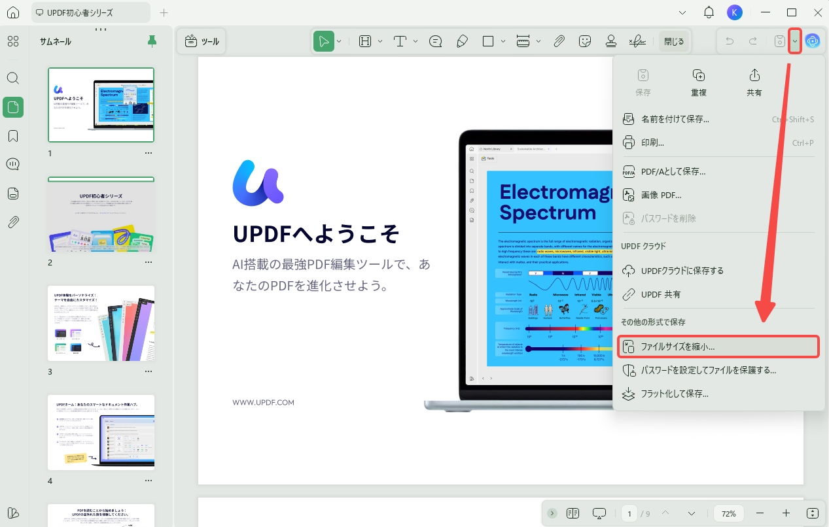Open the ツール tools button

pyautogui.click(x=202, y=42)
